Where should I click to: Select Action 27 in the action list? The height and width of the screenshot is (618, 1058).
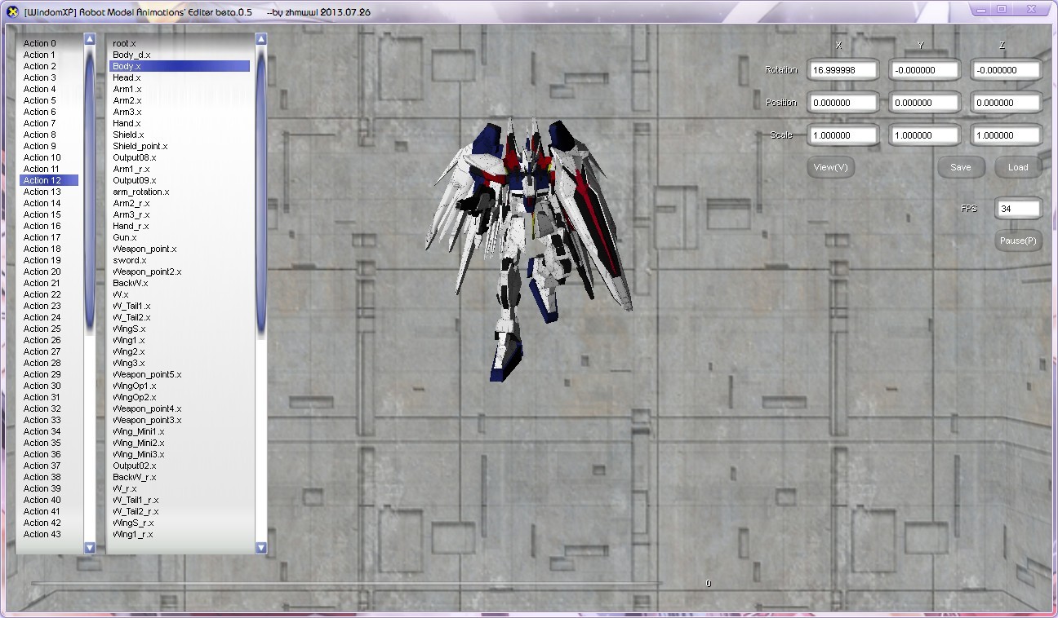tap(49, 351)
